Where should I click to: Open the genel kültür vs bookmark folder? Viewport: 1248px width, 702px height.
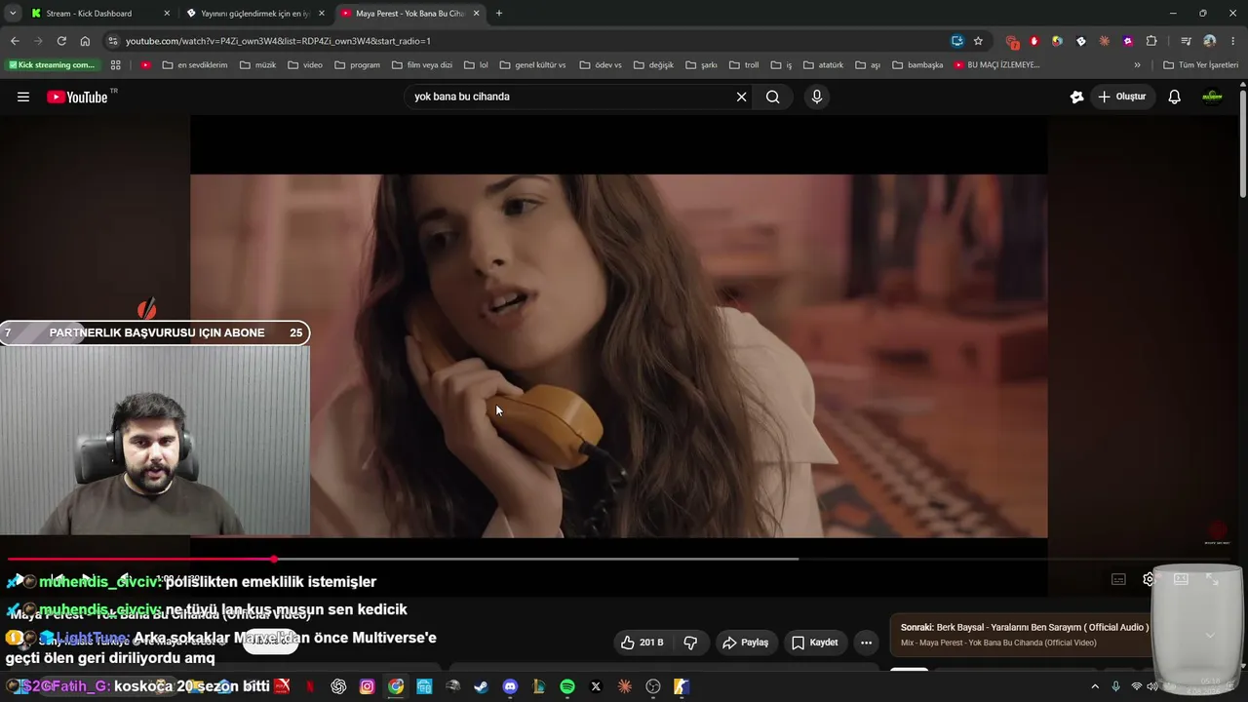[532, 65]
